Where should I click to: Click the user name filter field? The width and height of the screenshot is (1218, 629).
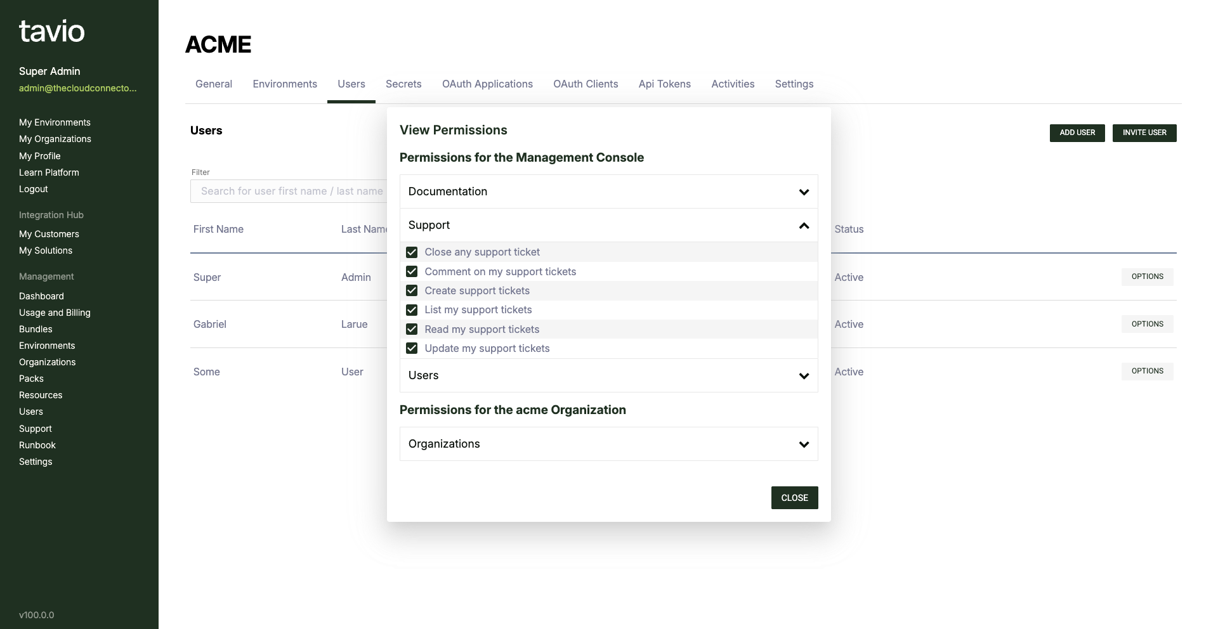coord(289,191)
